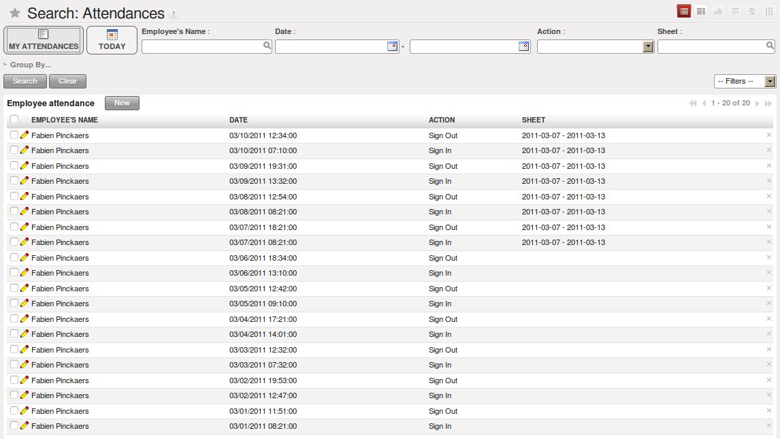This screenshot has height=439, width=780.
Task: Toggle the My Attendances filter
Action: point(44,40)
